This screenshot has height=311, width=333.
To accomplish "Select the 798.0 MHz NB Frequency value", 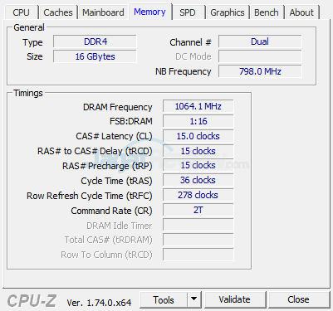I will coord(260,71).
